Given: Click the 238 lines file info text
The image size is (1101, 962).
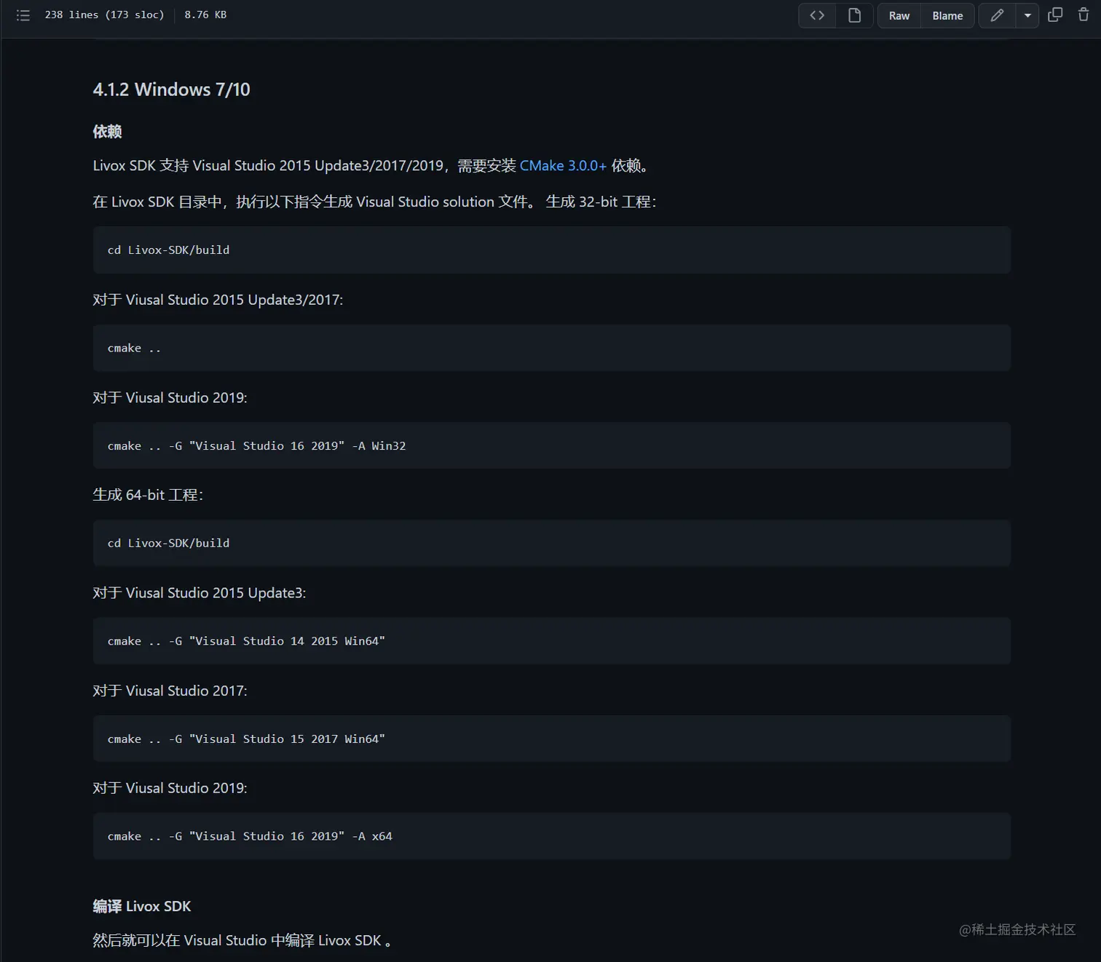Looking at the screenshot, I should point(104,15).
